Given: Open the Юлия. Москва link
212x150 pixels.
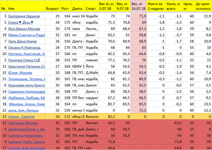Looking at the screenshot, I should [20, 73].
